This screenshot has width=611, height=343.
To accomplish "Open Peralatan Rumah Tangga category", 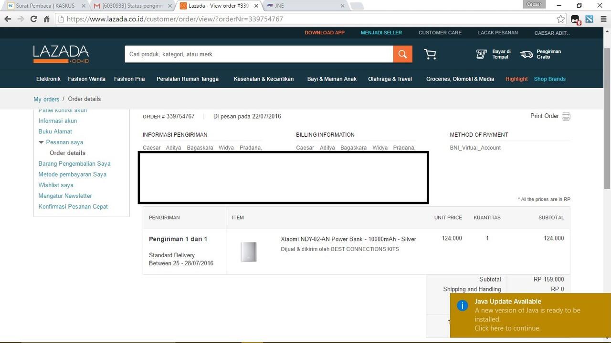I will [188, 79].
